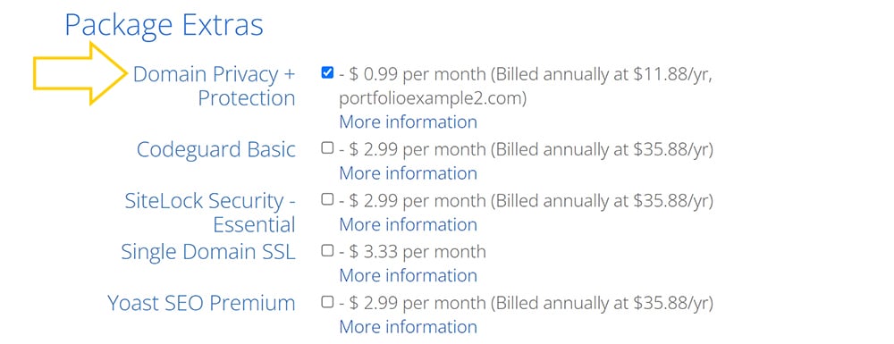Open More information under Codeguard Basic
894x344 pixels.
409,173
